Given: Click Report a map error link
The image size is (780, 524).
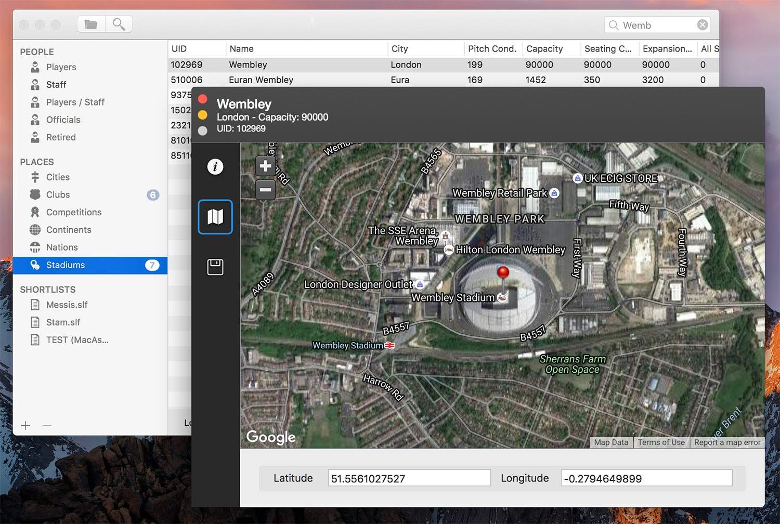Looking at the screenshot, I should click(x=727, y=442).
